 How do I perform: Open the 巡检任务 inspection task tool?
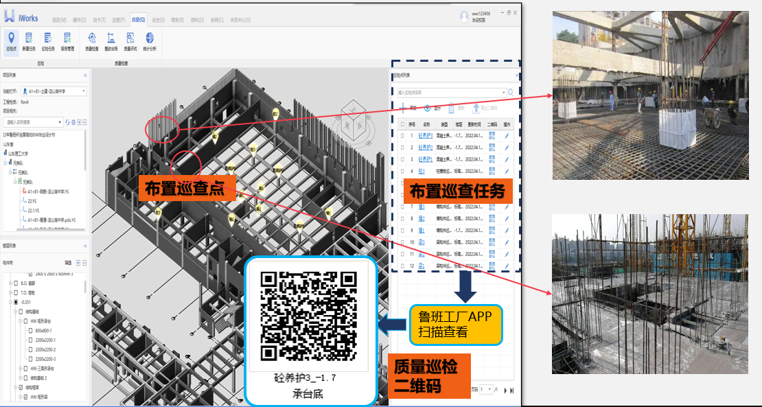[47, 42]
